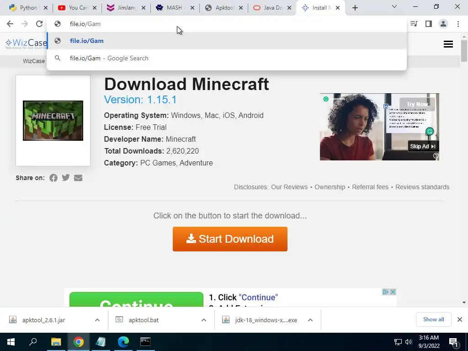Viewport: 468px width, 351px height.
Task: Open File Explorer from taskbar
Action: click(56, 342)
